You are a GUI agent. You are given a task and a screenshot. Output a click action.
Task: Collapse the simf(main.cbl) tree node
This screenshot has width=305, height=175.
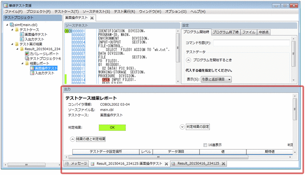point(7,25)
